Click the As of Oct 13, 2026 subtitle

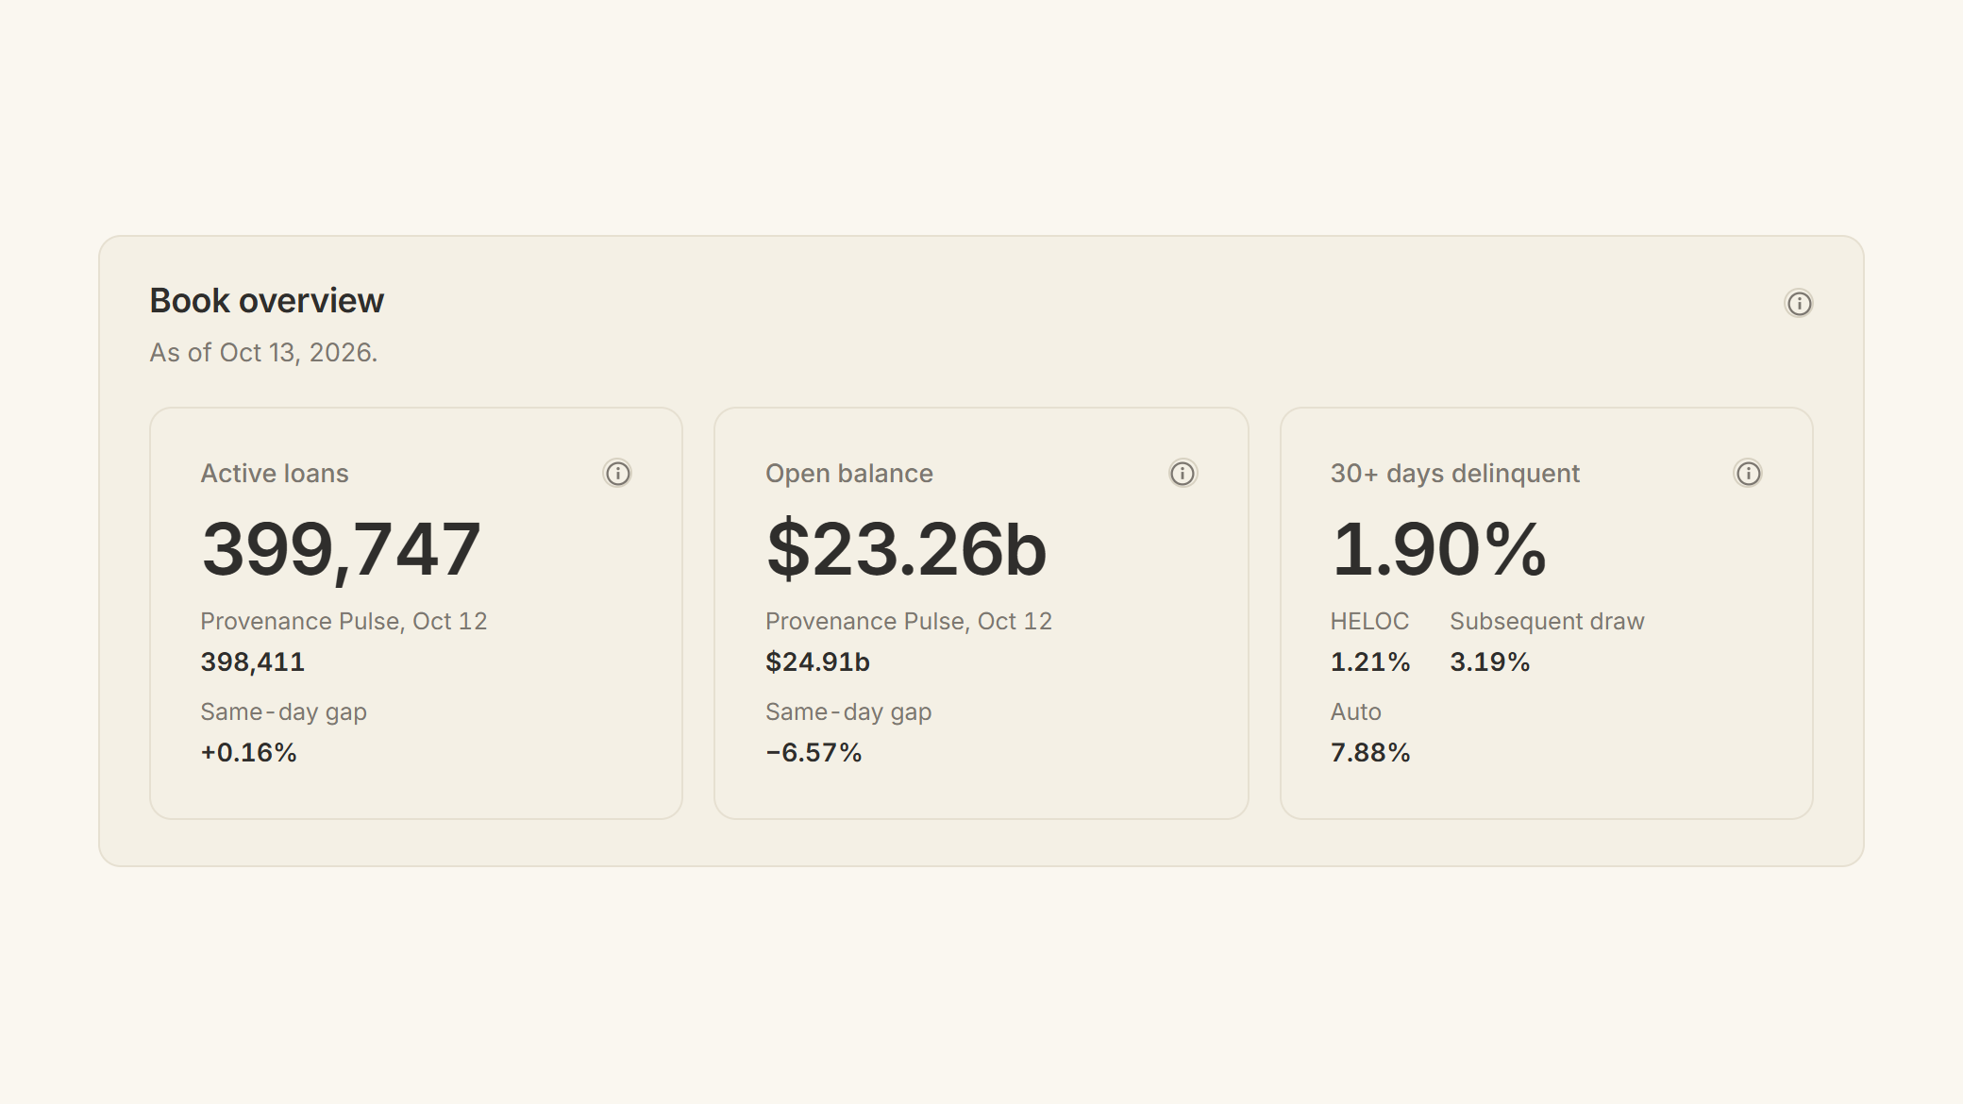(263, 352)
